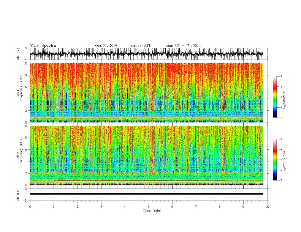Click the ch.1 frequency axis tick "4"
301x232 pixels.
27,99
